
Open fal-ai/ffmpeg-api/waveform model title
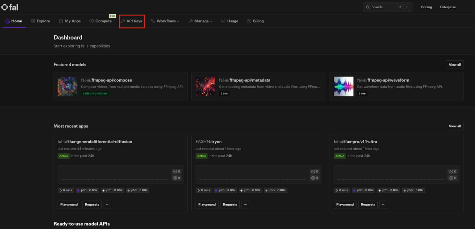click(383, 80)
